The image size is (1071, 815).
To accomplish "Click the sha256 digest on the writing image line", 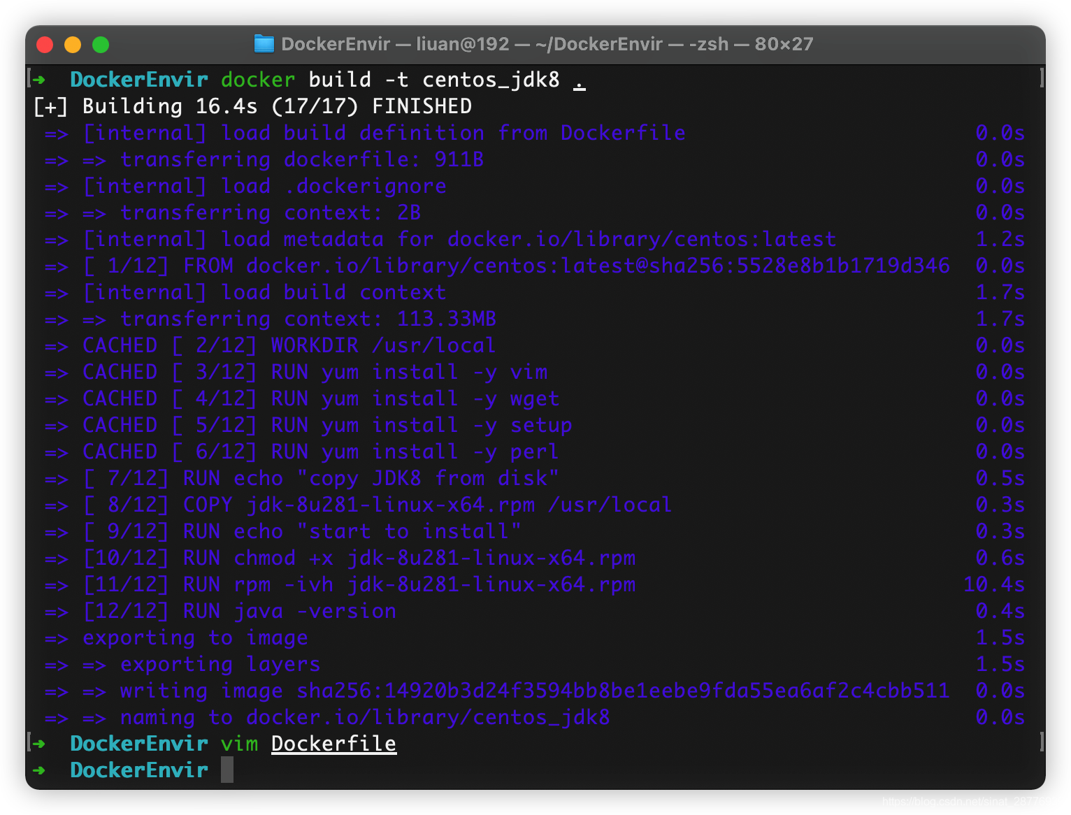I will tap(622, 691).
